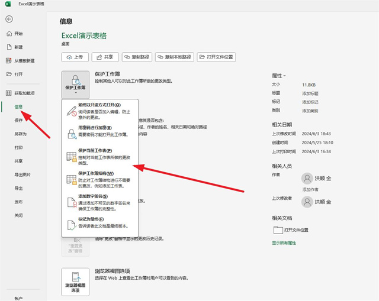Click 关闭 in the sidebar
This screenshot has height=301, width=379.
click(x=18, y=215)
